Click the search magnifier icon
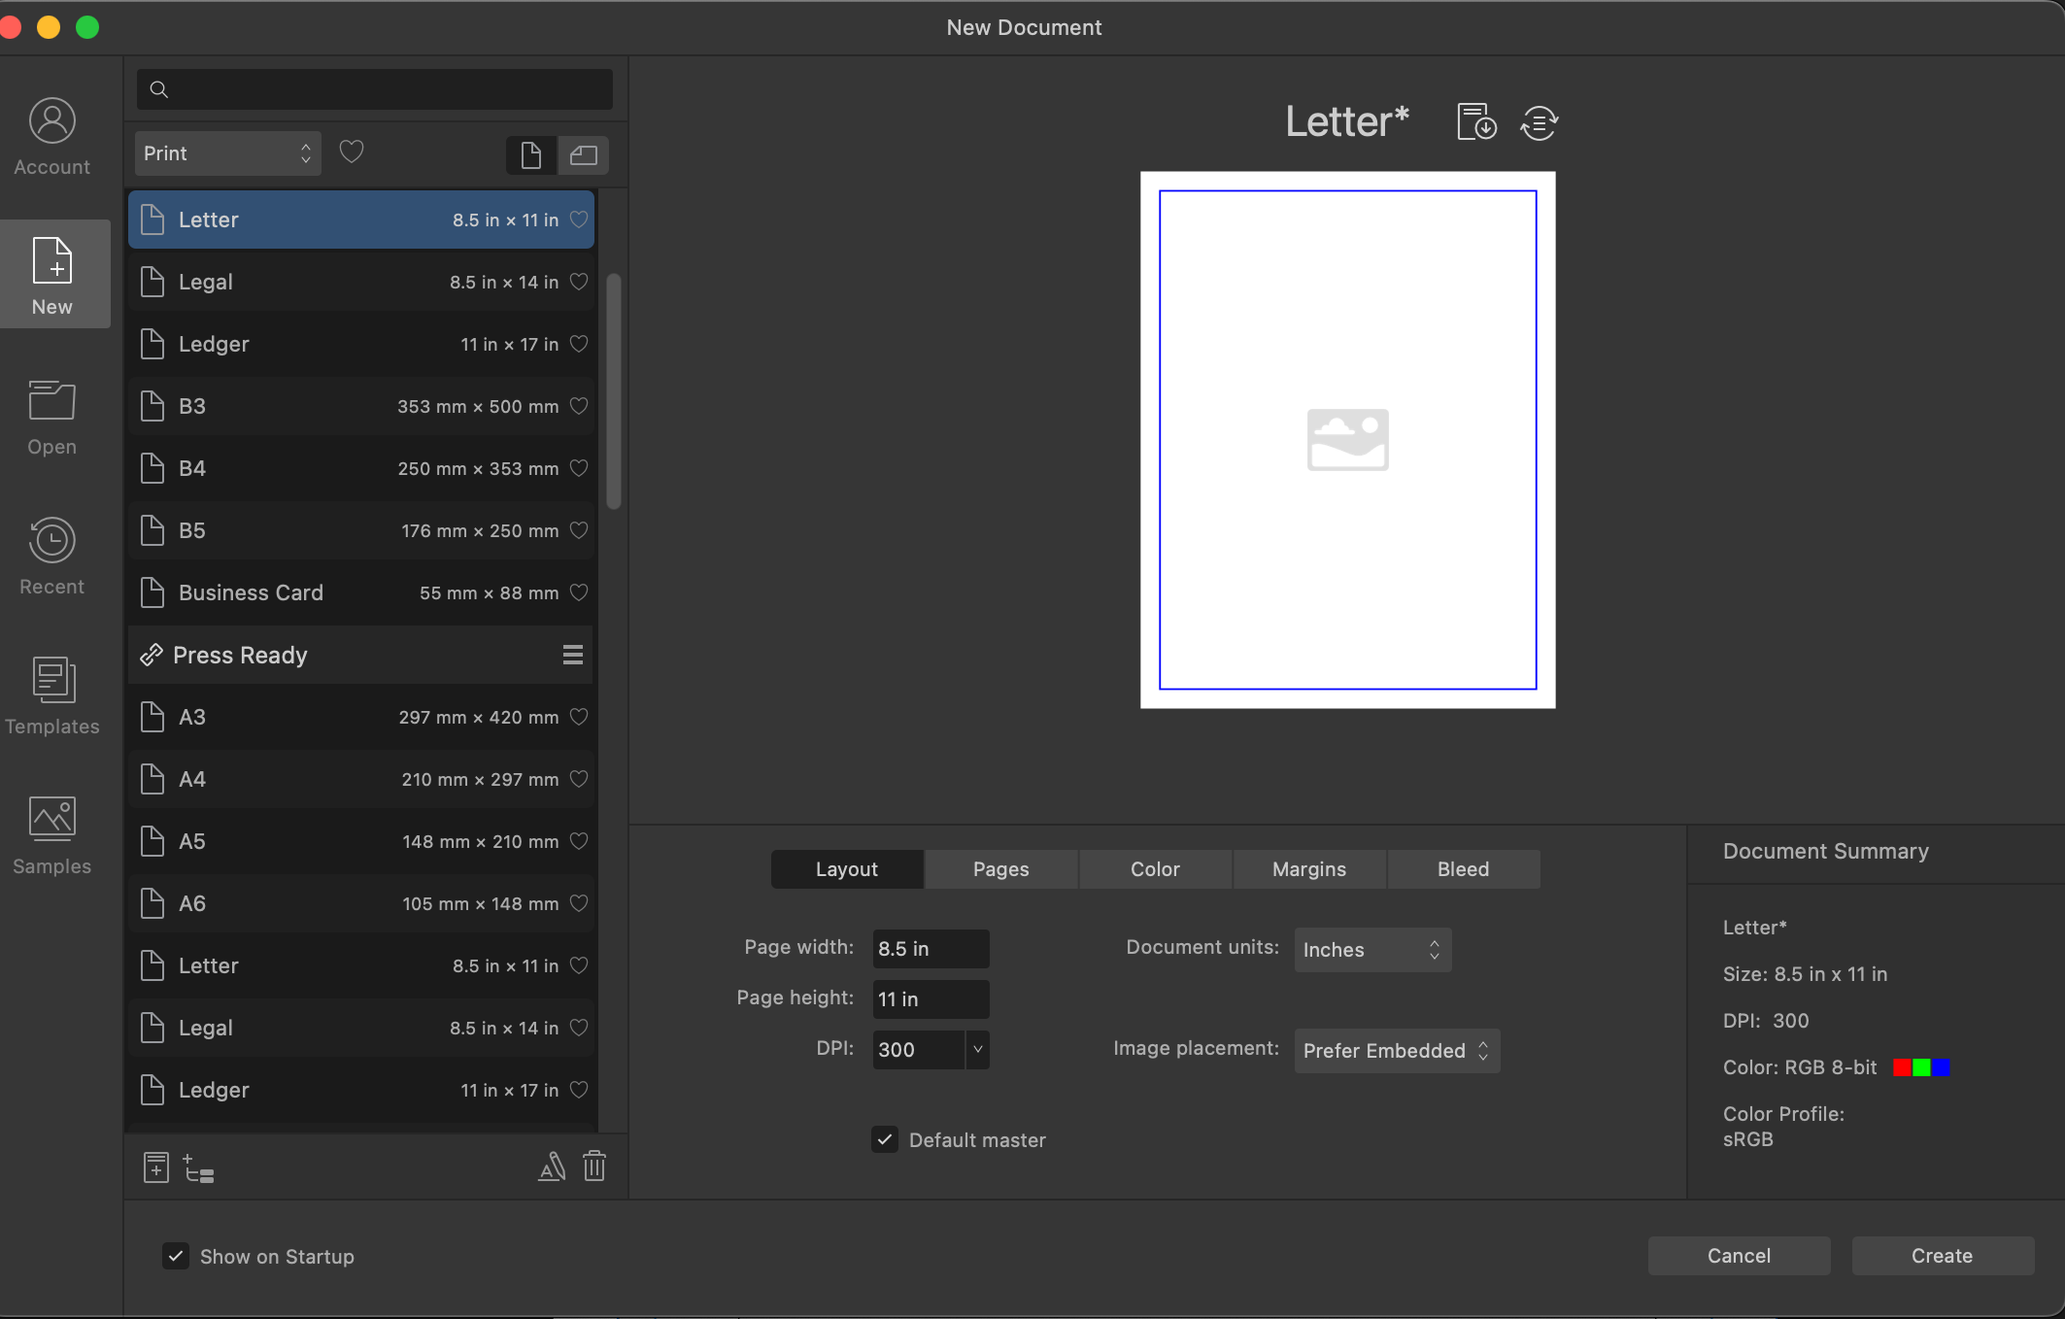Screen dimensions: 2065x1319 (159, 90)
